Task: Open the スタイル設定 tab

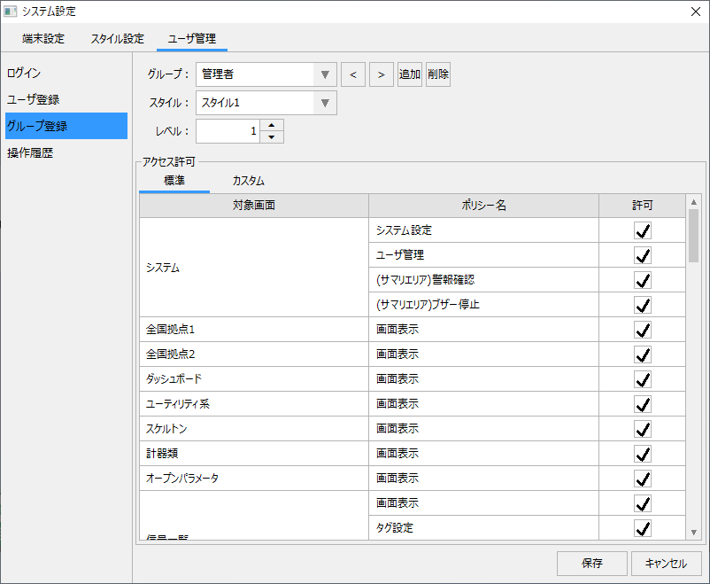Action: (117, 39)
